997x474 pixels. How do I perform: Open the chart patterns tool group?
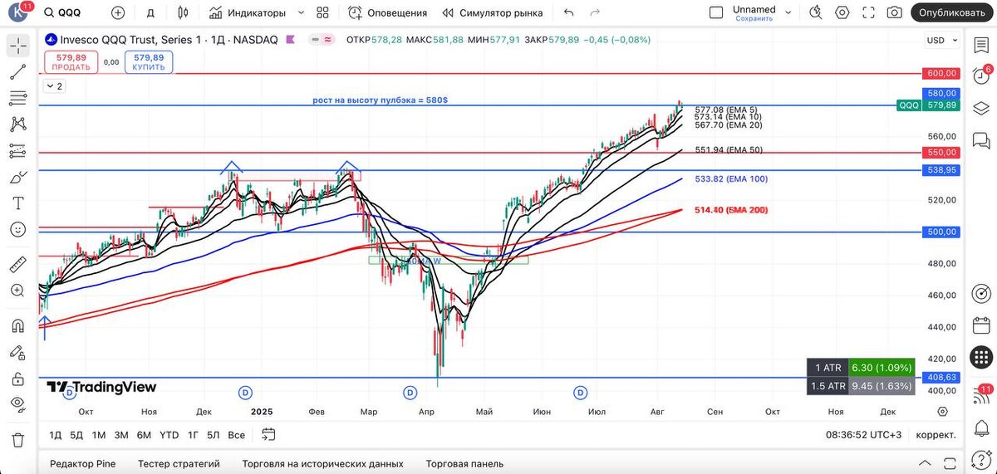(18, 125)
